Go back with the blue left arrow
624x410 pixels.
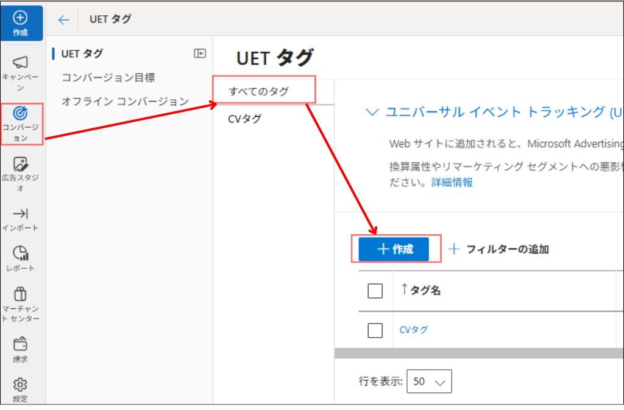pos(63,20)
